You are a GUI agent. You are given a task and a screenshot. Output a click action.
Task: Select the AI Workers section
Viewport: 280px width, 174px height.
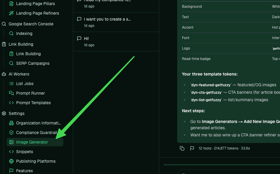19,74
